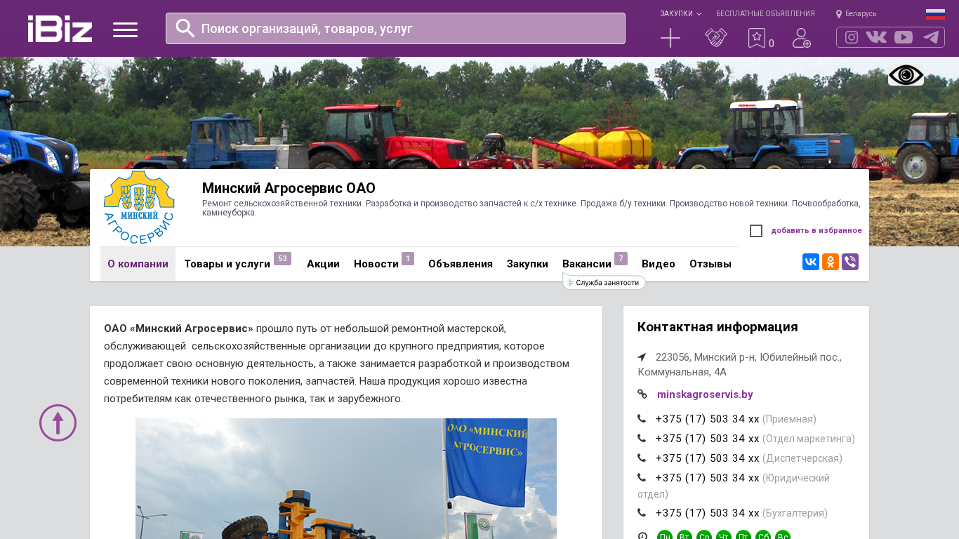The height and width of the screenshot is (539, 959).
Task: Switch to the Объявления tab
Action: pos(461,264)
